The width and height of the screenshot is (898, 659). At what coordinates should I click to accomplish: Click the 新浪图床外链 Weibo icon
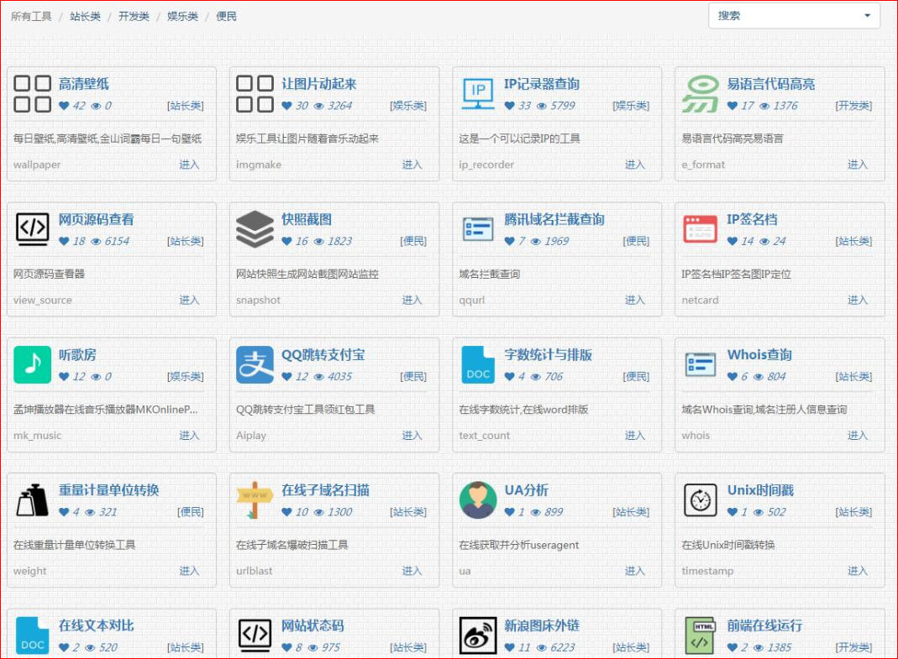pyautogui.click(x=478, y=635)
